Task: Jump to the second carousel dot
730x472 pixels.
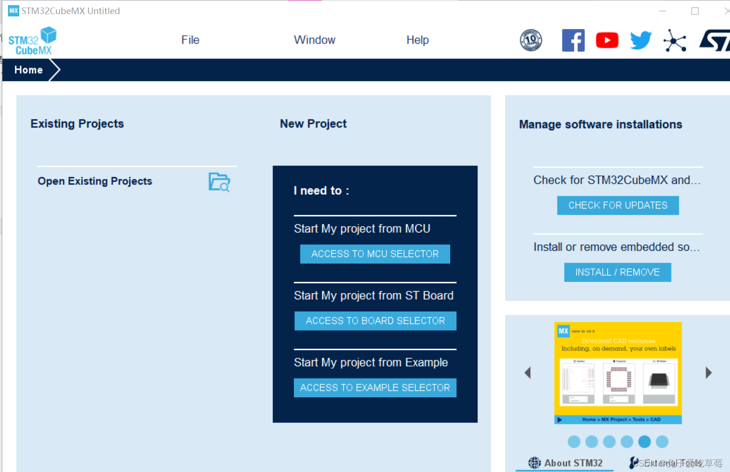Action: [592, 442]
